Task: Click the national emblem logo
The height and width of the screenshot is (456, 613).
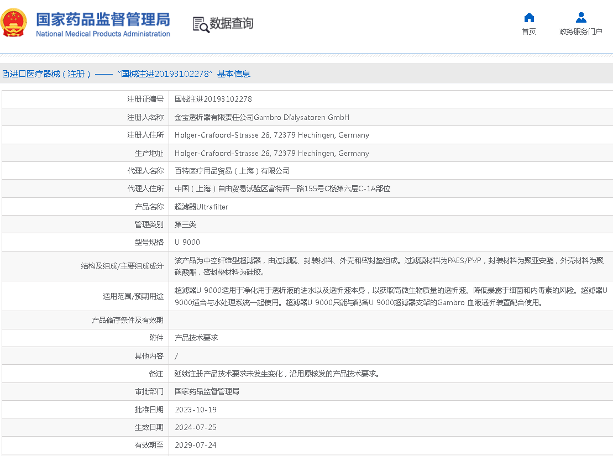Action: pos(14,23)
